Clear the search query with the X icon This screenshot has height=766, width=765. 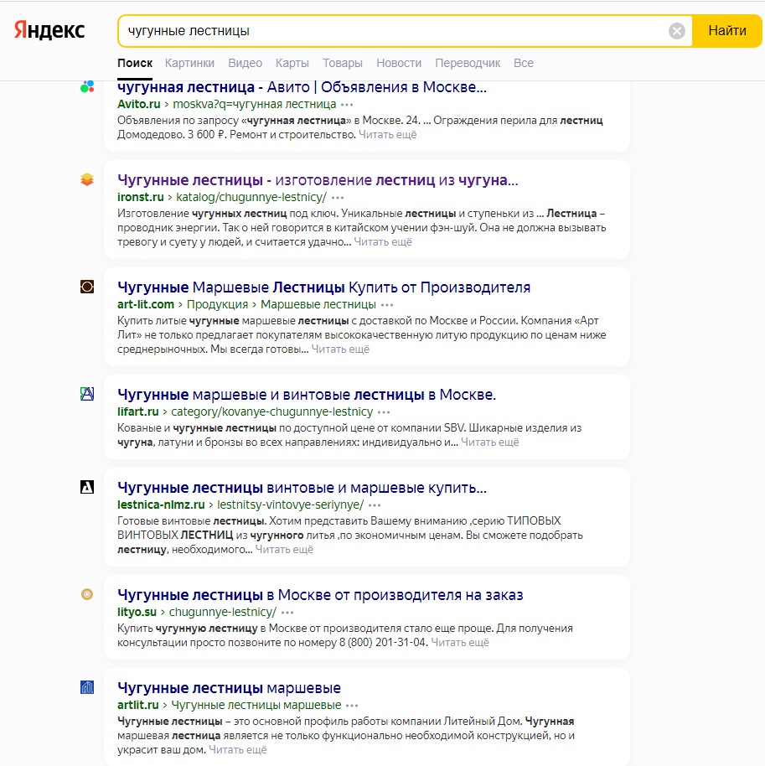(x=676, y=31)
